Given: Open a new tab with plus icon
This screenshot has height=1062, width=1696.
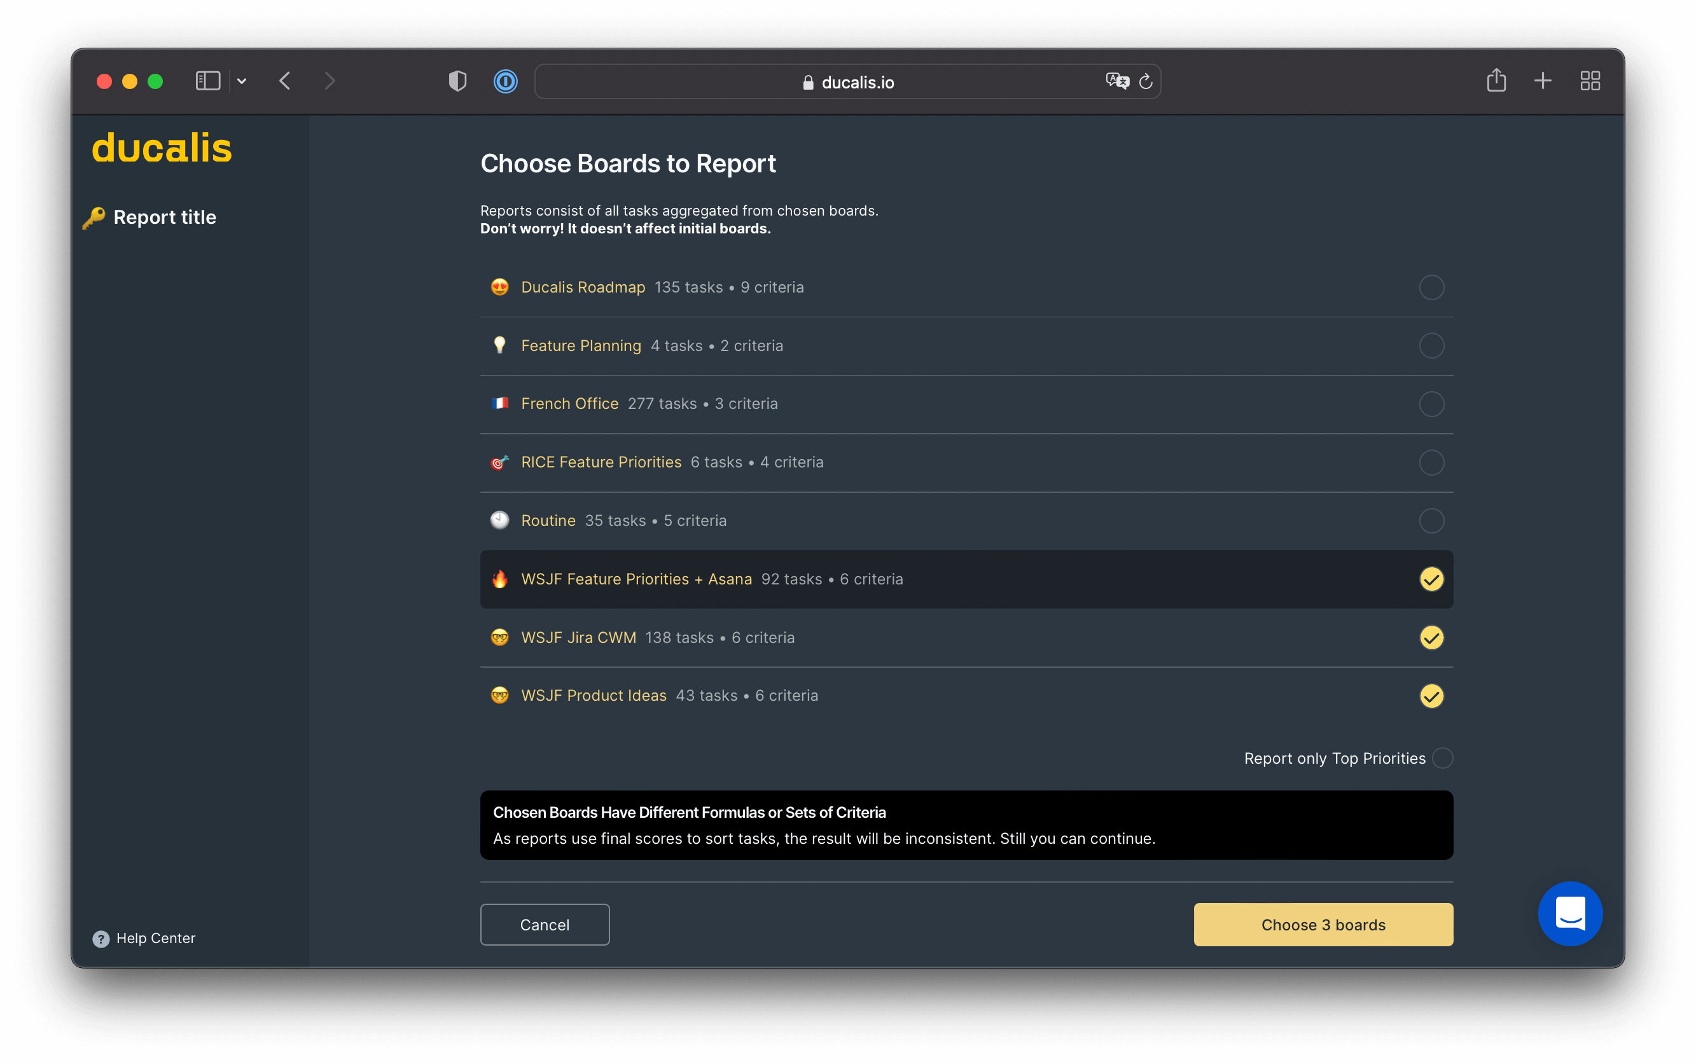Looking at the screenshot, I should point(1542,81).
